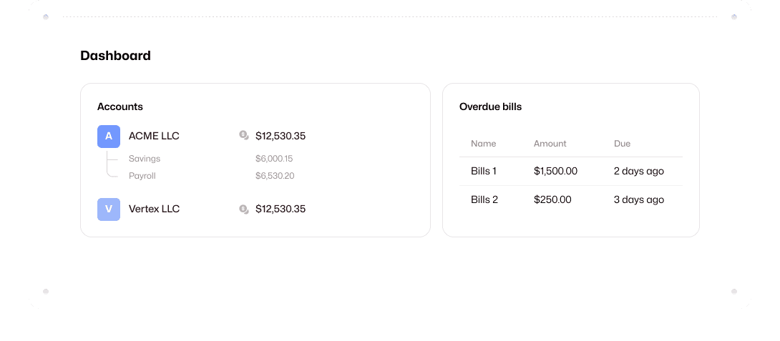Viewport: 780px width, 341px height.
Task: Open the Vertex LLC account
Action: (x=154, y=209)
